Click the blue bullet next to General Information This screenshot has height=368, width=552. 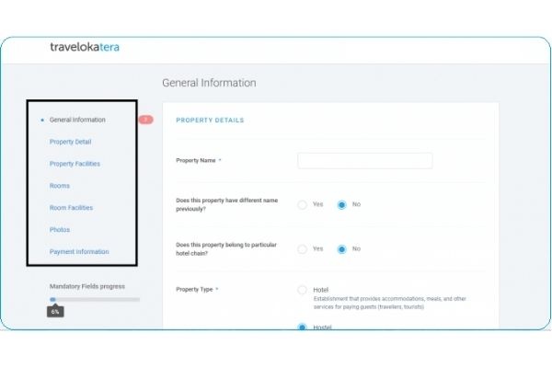coord(42,120)
